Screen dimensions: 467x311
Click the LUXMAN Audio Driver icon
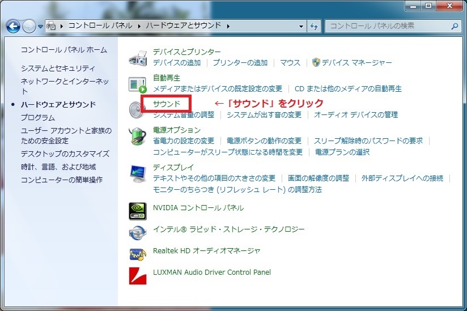(x=138, y=276)
